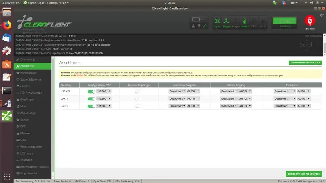Open the Strom & Batterie tab

tap(33, 79)
